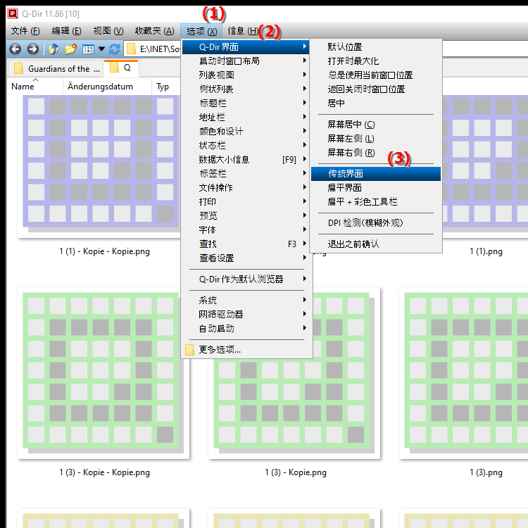The width and height of the screenshot is (528, 528).
Task: Select 屏幕居中 (C) entry
Action: point(376,125)
